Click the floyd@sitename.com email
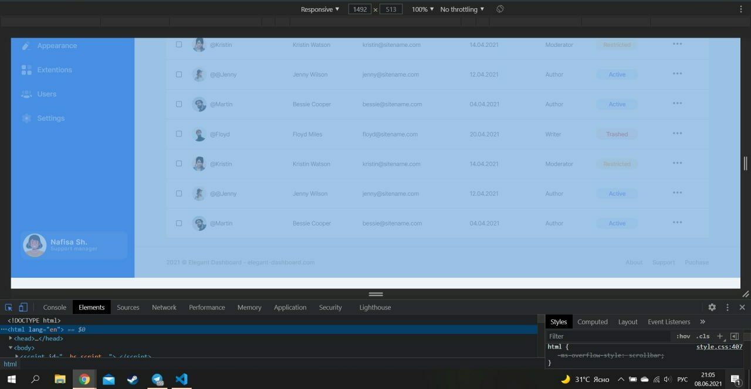 point(390,134)
